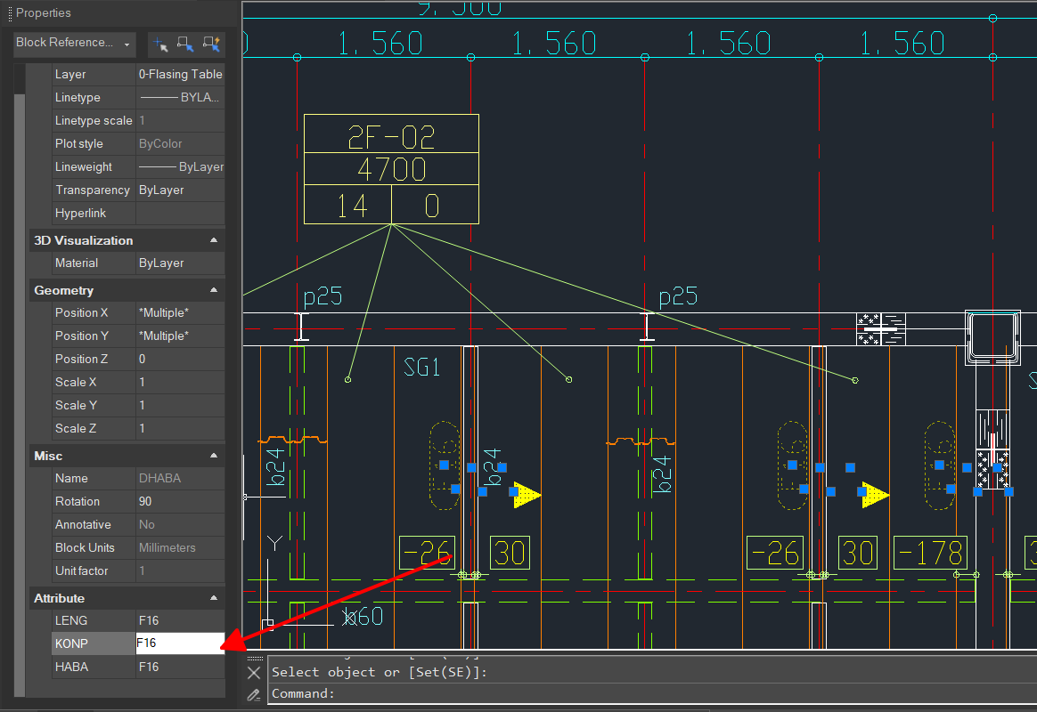Open command line customize pencil icon
This screenshot has width=1037, height=712.
(x=254, y=694)
